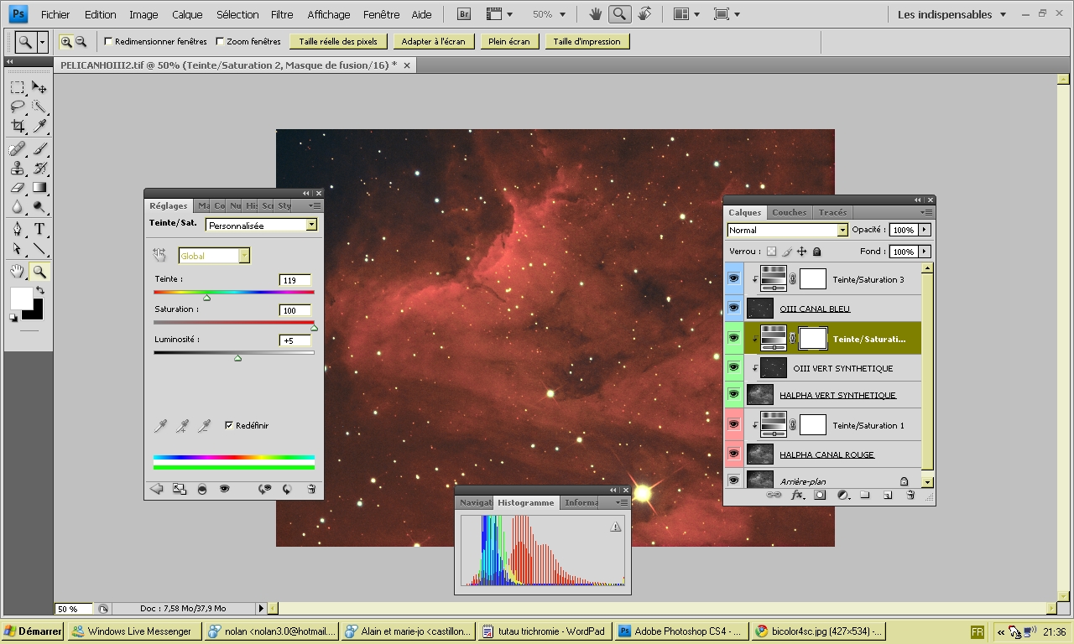Switch to the Tracés tab

[832, 212]
